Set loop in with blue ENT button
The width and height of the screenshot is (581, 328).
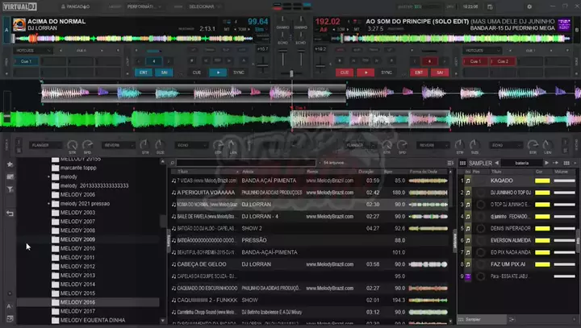(144, 73)
